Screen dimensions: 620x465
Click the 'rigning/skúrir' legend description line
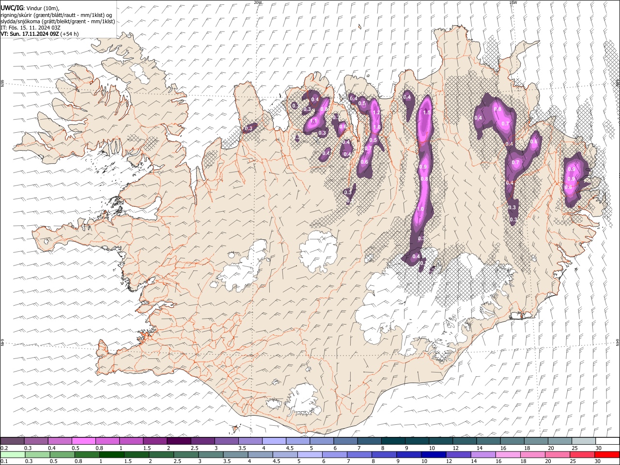pos(56,15)
